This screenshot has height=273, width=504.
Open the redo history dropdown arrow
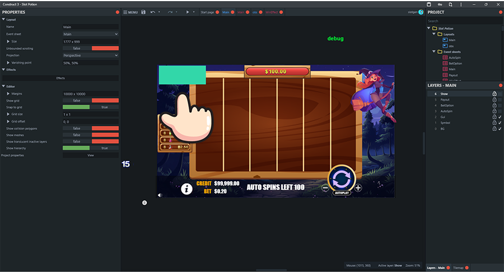pos(176,12)
